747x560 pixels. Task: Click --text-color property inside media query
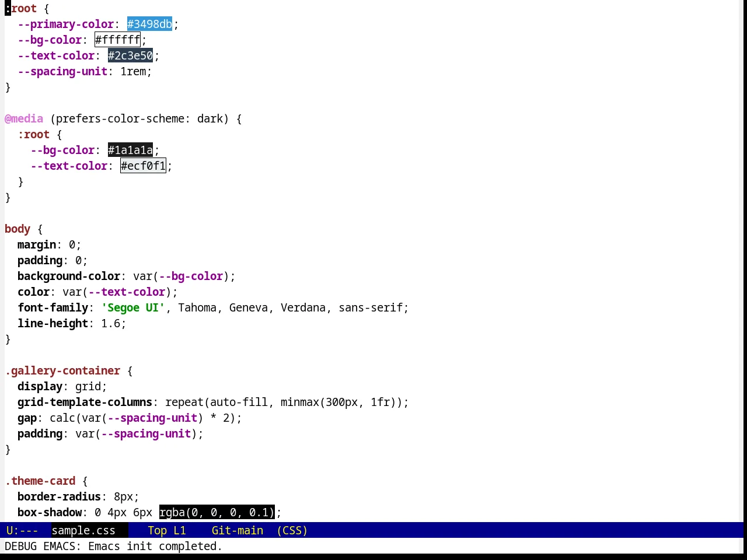tap(69, 166)
